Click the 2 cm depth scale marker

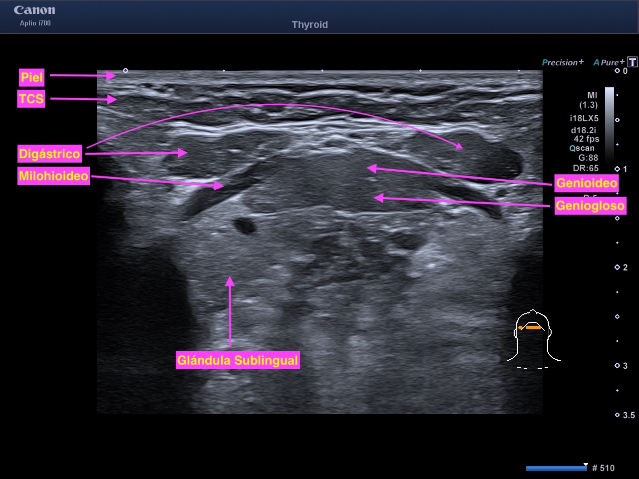618,267
